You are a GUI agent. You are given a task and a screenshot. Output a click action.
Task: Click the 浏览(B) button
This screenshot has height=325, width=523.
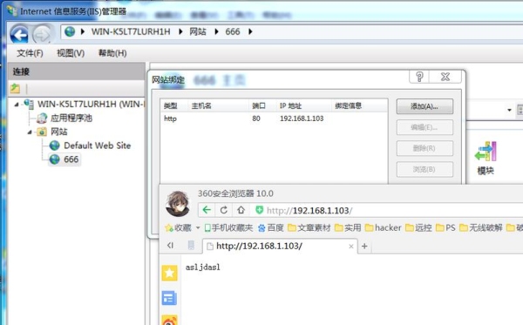425,169
